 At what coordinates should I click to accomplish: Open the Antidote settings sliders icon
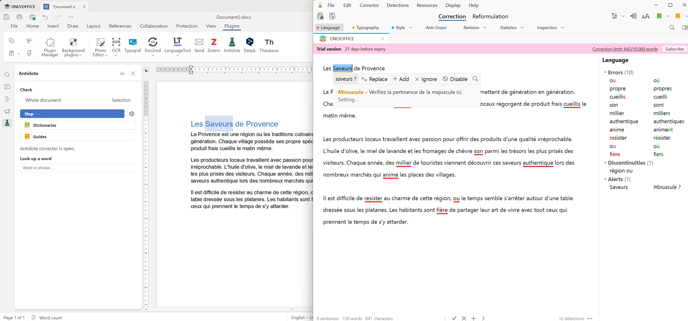614,16
